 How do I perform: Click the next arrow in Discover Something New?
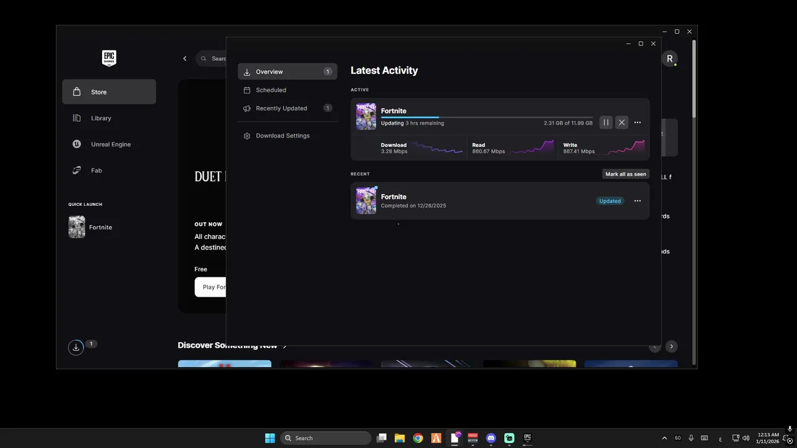pyautogui.click(x=671, y=347)
